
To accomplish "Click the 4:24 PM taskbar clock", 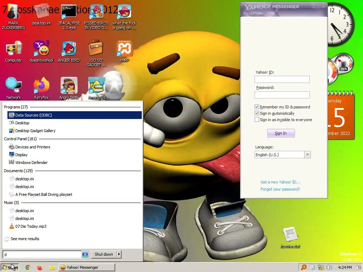I will click(345, 267).
